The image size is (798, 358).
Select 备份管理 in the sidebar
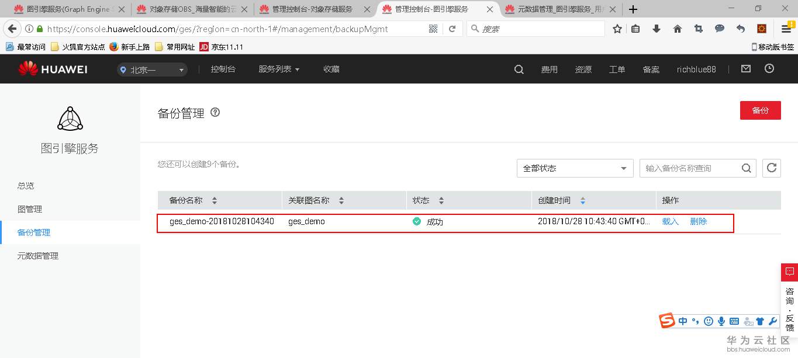[34, 232]
